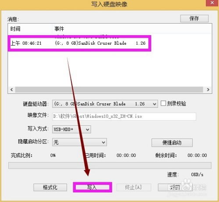Click the 便捷启动 quick boot button

(x=172, y=142)
